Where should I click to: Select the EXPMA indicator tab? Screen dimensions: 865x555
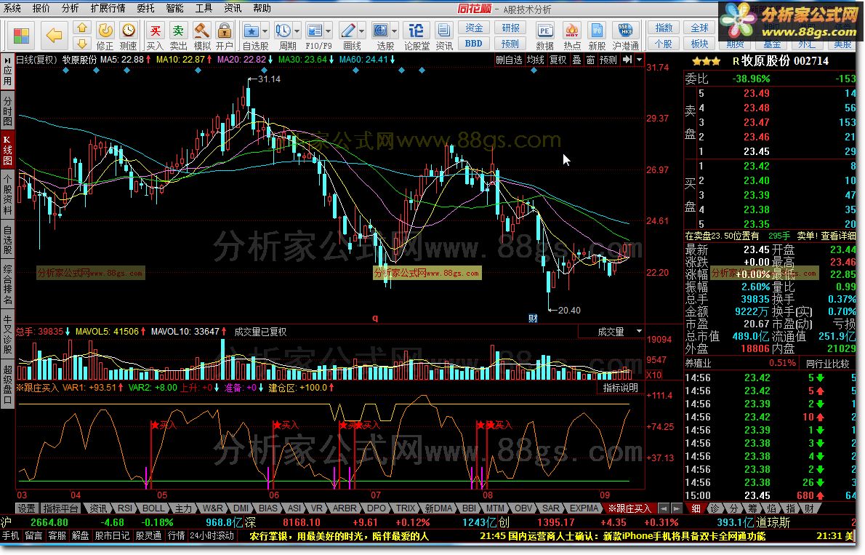pos(584,508)
